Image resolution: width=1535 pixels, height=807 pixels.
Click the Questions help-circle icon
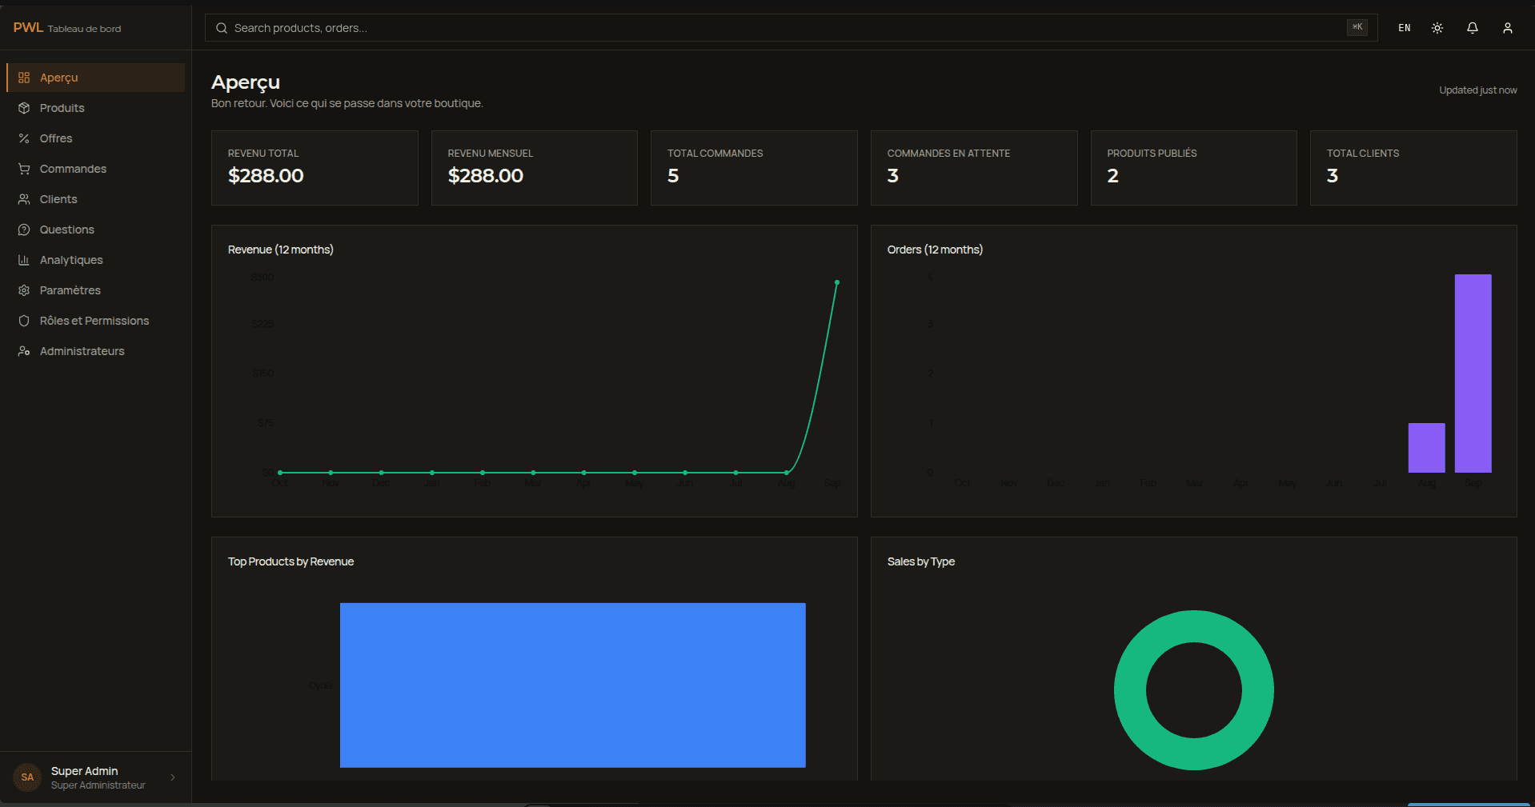point(24,230)
